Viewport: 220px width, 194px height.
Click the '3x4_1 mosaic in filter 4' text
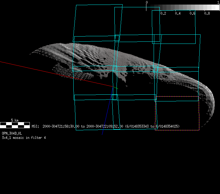tap(24, 138)
